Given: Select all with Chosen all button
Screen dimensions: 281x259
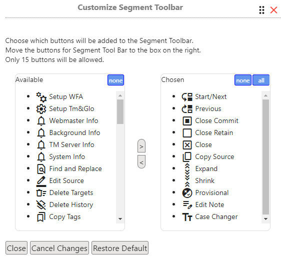Looking at the screenshot, I should [261, 80].
